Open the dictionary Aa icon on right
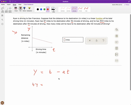131x105 pixels. (117, 54)
